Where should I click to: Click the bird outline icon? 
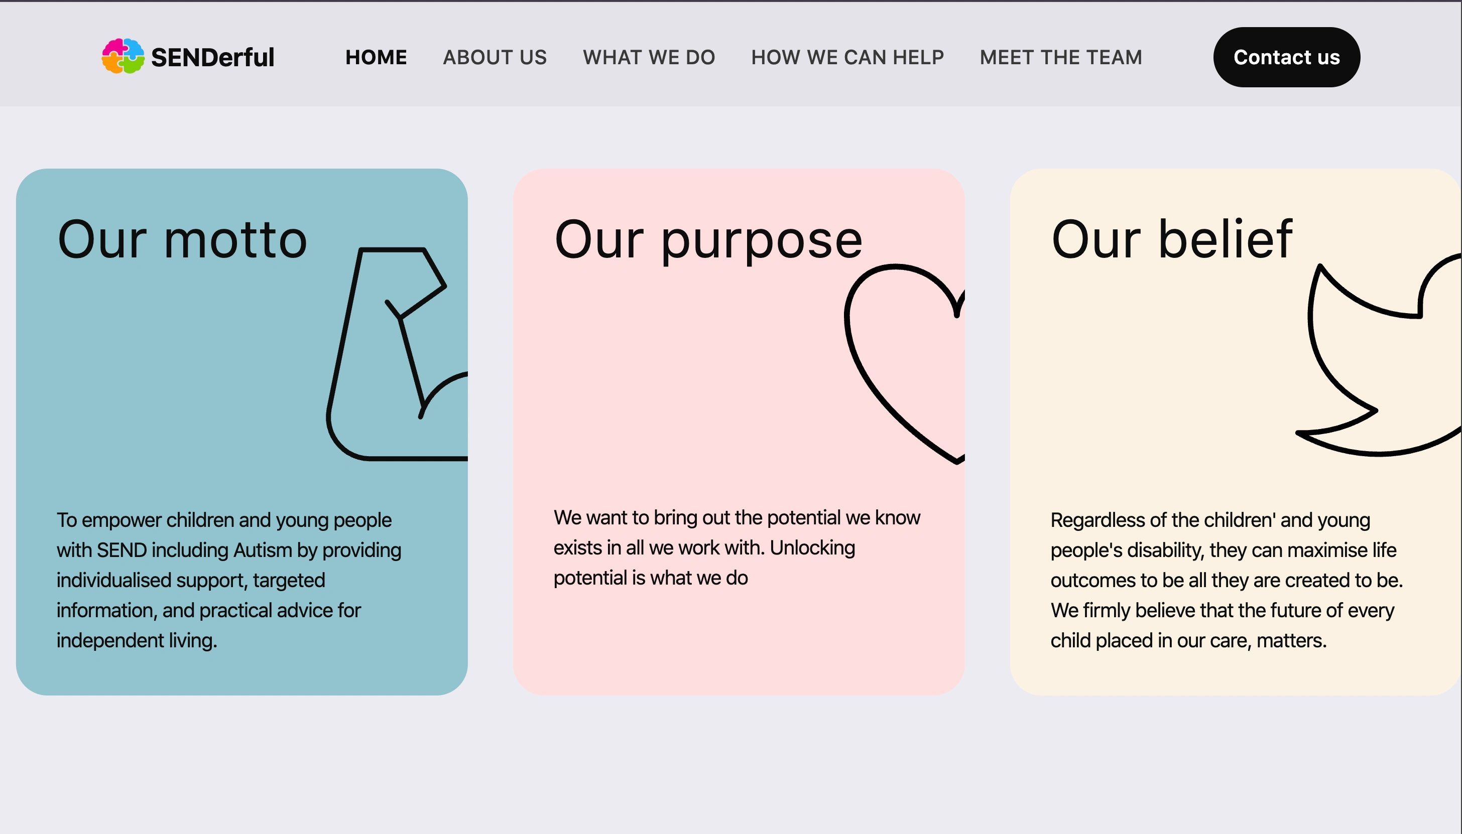click(1378, 355)
